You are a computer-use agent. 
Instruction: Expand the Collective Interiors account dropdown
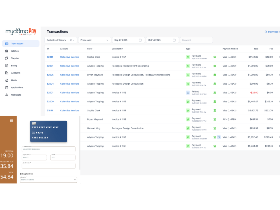point(74,40)
